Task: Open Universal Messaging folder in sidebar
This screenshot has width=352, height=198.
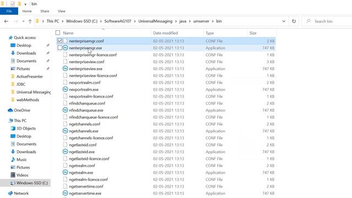Action: [33, 92]
